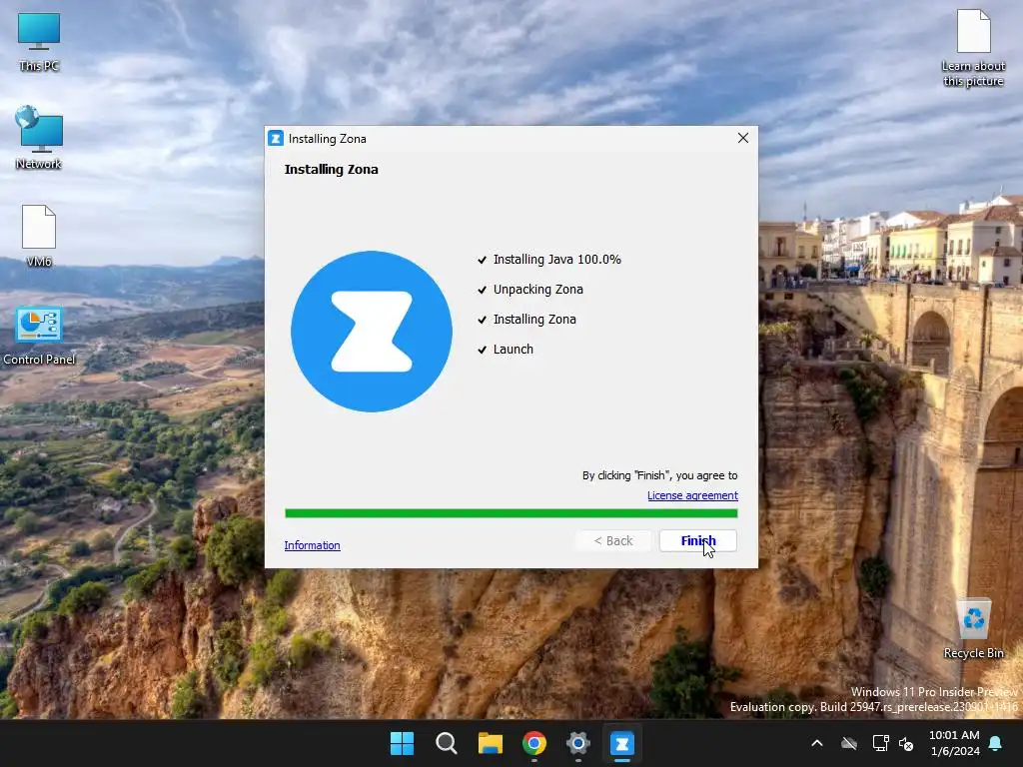This screenshot has height=767, width=1023.
Task: Select the Control Panel desktop icon
Action: (39, 336)
